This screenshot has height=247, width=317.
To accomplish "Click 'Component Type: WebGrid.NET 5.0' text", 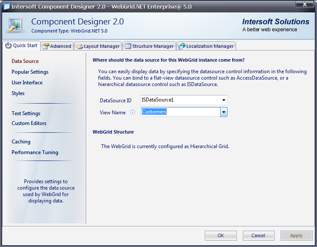I will (x=69, y=31).
